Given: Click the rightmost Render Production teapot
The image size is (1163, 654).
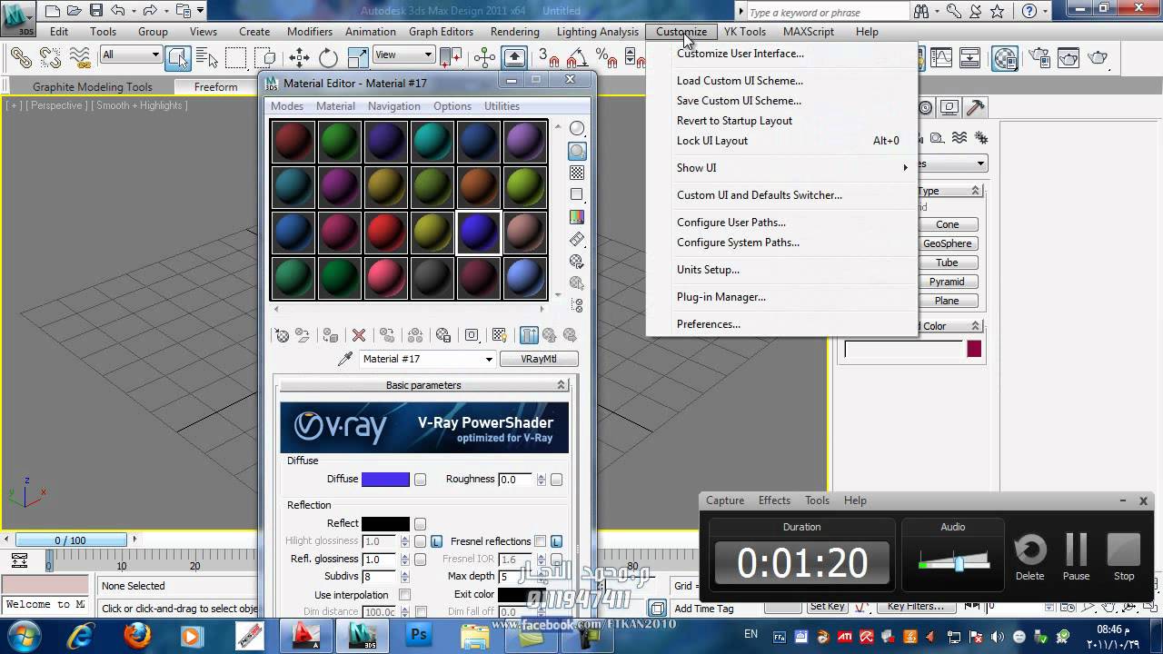Looking at the screenshot, I should [1098, 58].
